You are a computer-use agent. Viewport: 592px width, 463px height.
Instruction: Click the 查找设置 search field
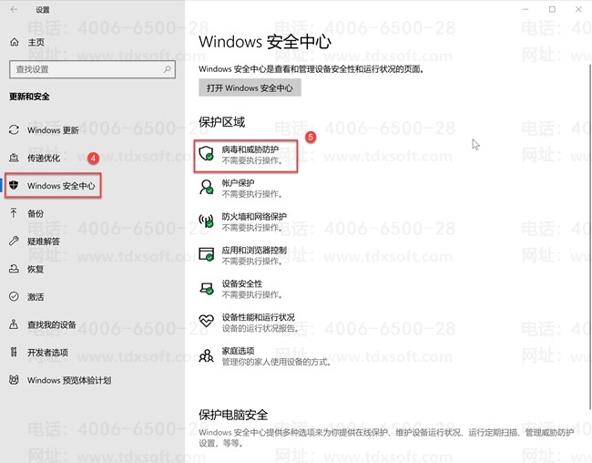[x=92, y=69]
